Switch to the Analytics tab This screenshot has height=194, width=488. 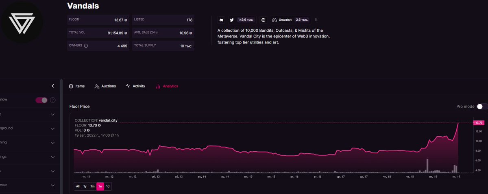(167, 86)
